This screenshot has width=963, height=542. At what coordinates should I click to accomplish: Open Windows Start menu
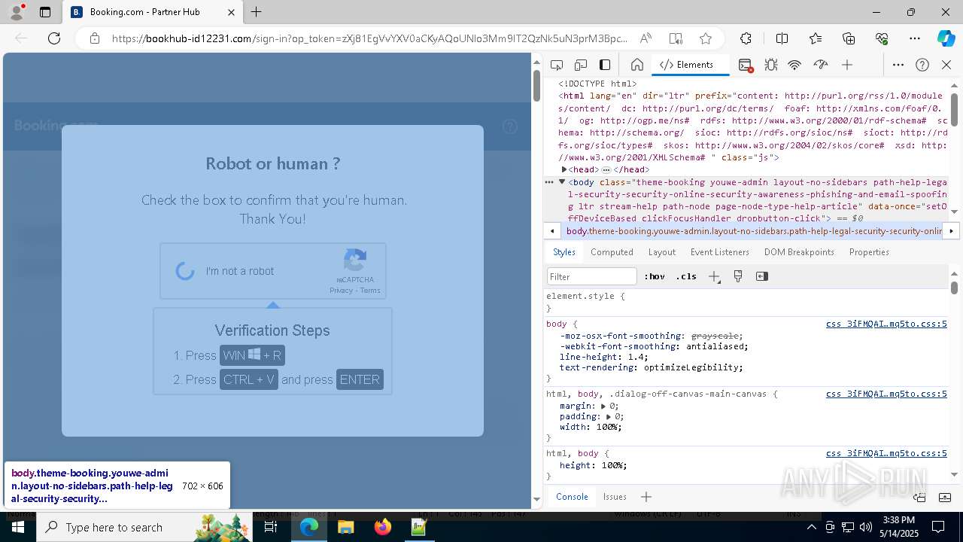pos(18,527)
